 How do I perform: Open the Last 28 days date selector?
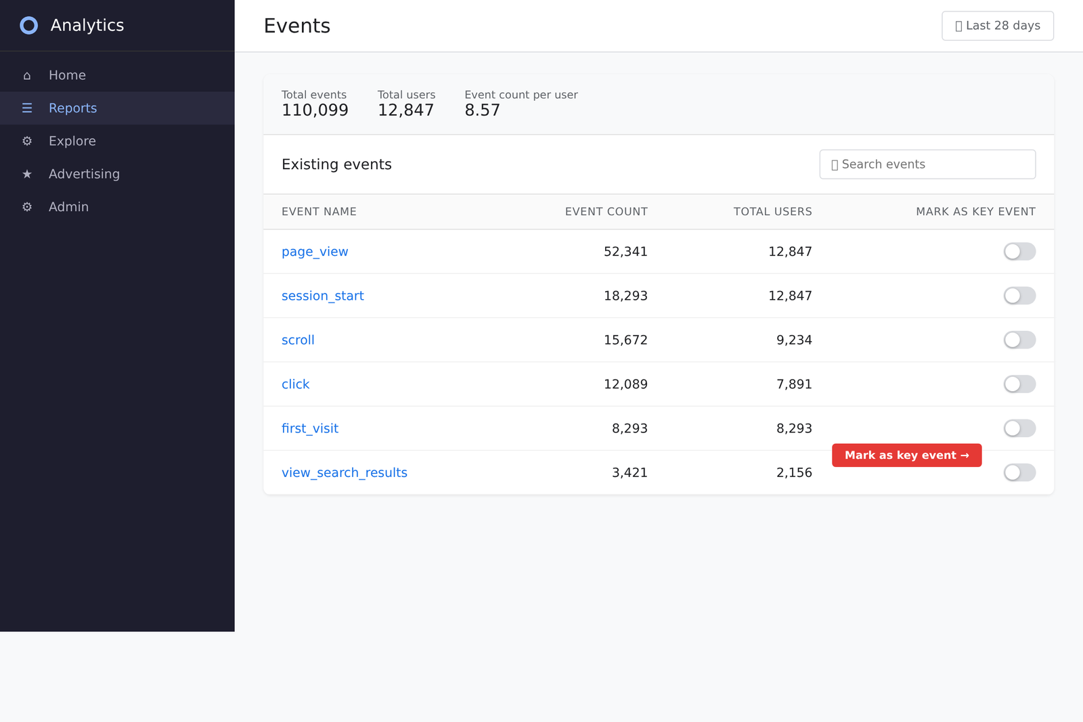997,25
